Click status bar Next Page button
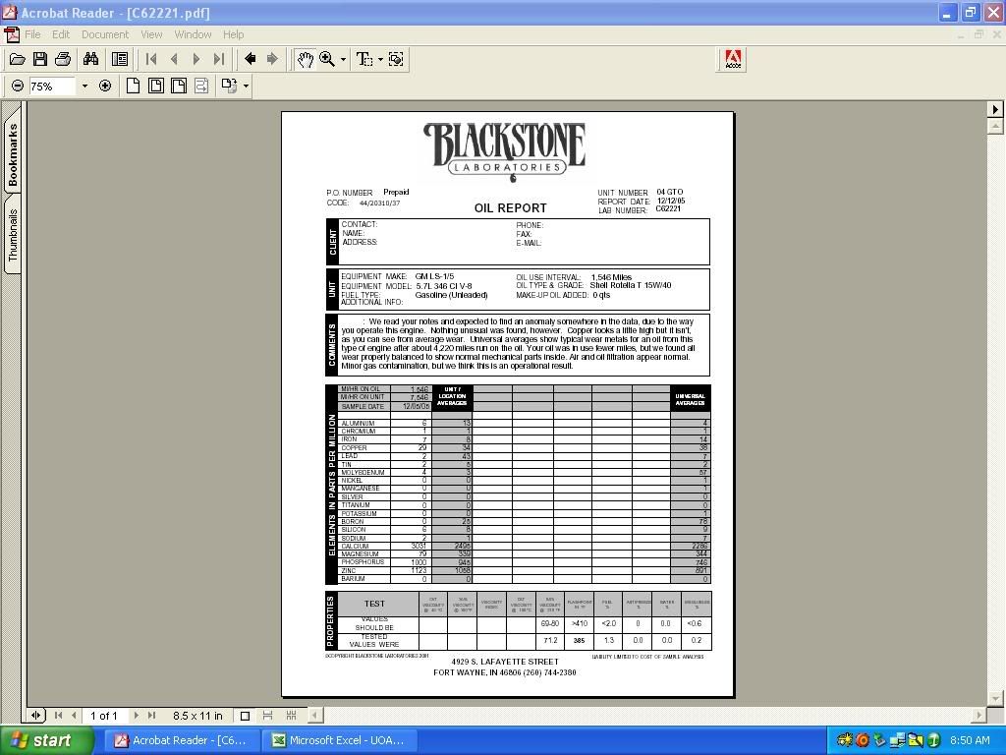1006x755 pixels. (136, 716)
